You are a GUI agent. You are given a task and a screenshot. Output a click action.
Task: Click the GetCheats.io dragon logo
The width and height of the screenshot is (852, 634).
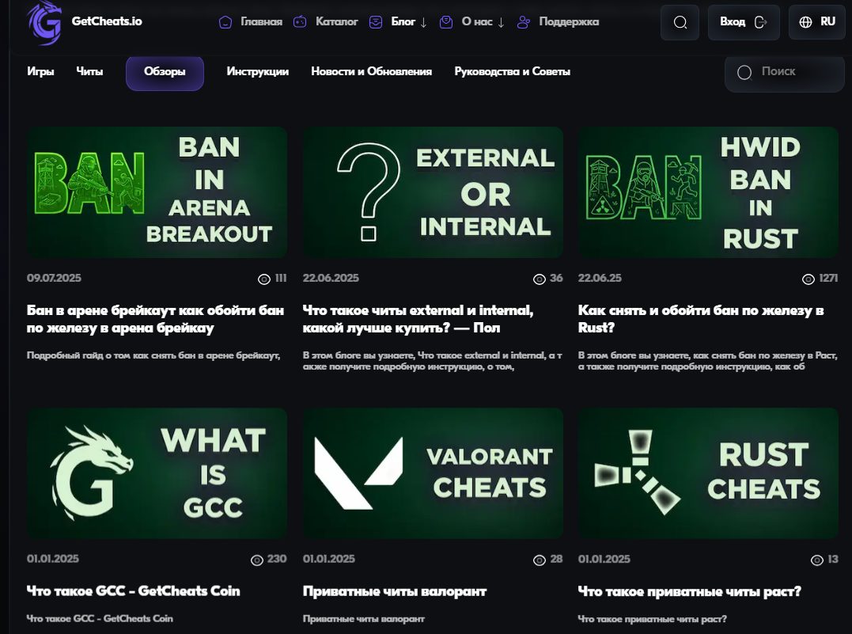(x=44, y=22)
